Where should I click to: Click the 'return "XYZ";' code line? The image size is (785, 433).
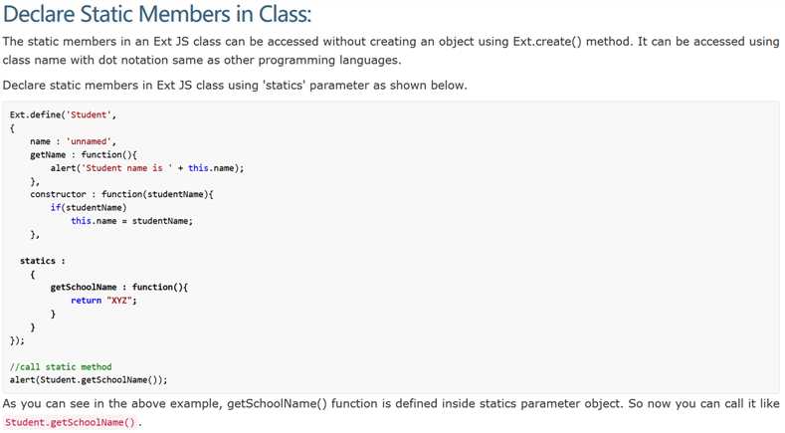pyautogui.click(x=103, y=301)
